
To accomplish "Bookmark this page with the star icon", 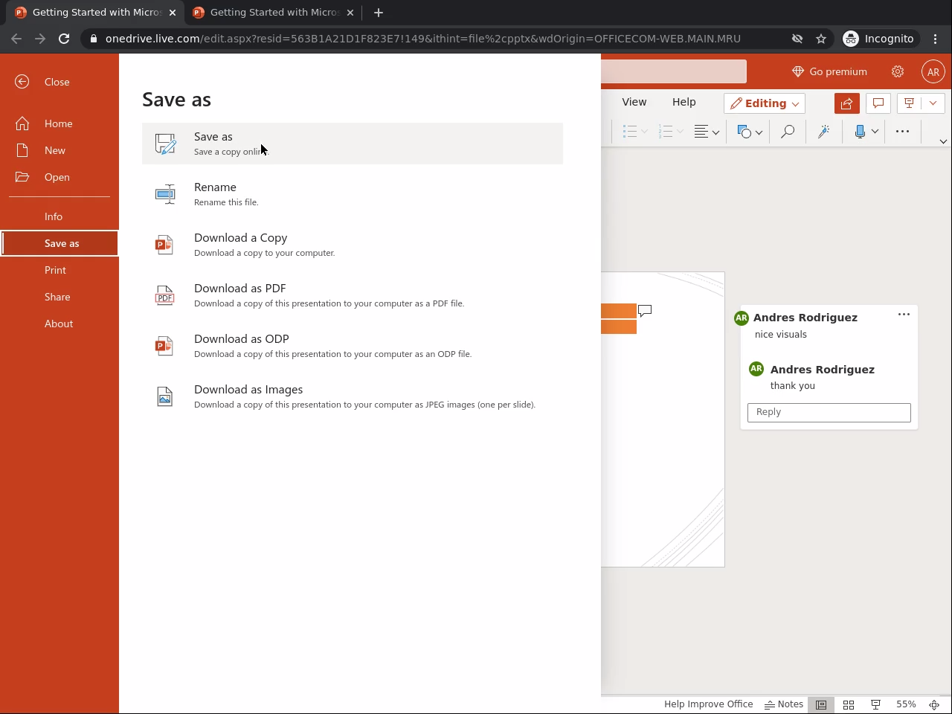I will tap(821, 39).
